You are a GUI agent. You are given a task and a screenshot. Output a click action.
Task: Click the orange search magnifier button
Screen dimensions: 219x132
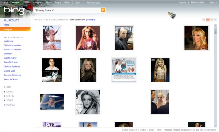[x=103, y=10]
